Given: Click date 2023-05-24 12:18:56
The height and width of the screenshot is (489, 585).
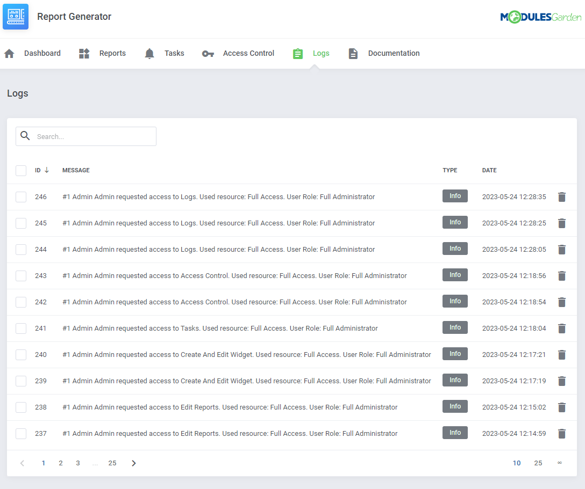Looking at the screenshot, I should coord(513,275).
